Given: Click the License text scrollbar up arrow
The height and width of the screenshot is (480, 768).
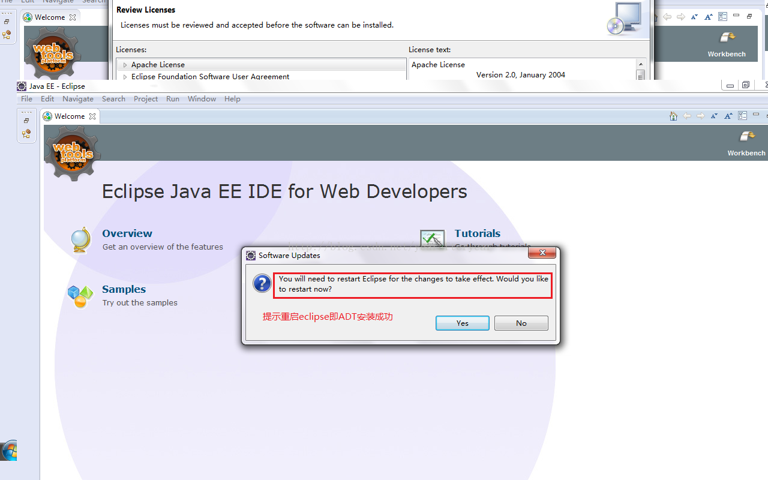Looking at the screenshot, I should 641,64.
